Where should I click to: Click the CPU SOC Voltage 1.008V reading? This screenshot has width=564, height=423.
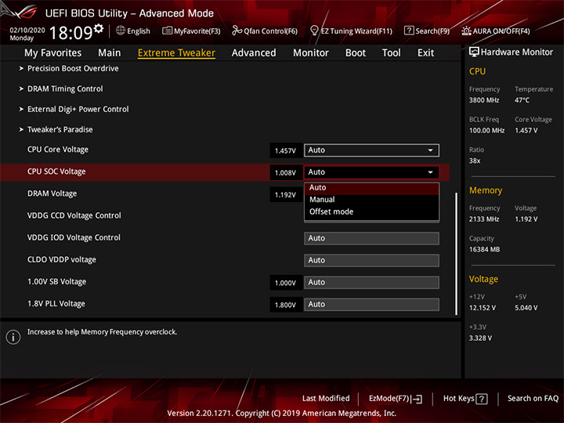[285, 173]
